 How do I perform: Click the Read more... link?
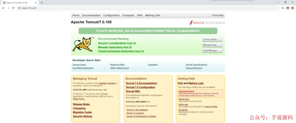pyautogui.click(x=79, y=99)
